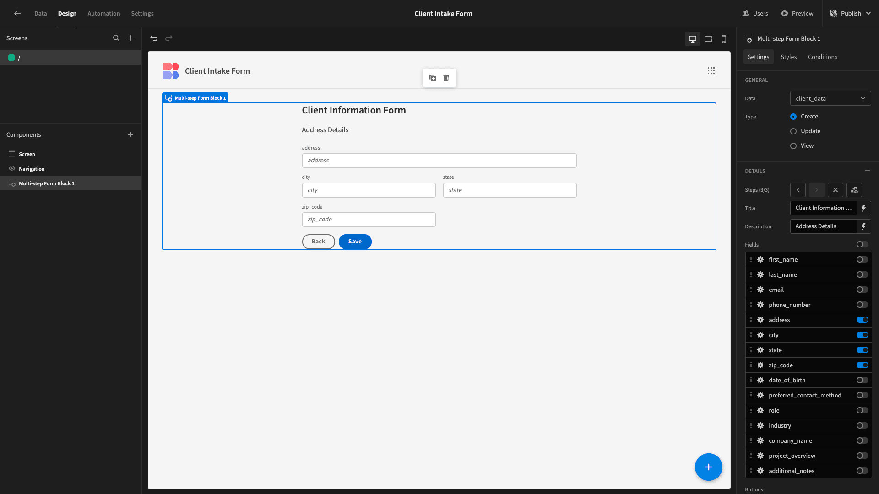The width and height of the screenshot is (879, 494).
Task: Click the back arrow in top bar
Action: [17, 14]
